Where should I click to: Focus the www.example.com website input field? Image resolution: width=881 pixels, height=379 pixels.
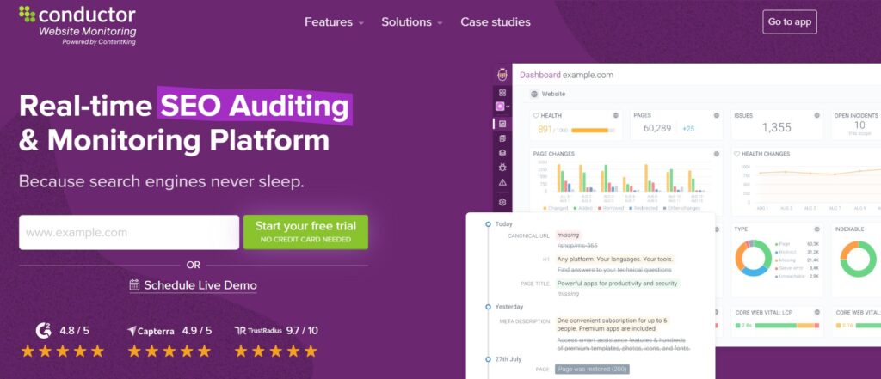tap(129, 232)
